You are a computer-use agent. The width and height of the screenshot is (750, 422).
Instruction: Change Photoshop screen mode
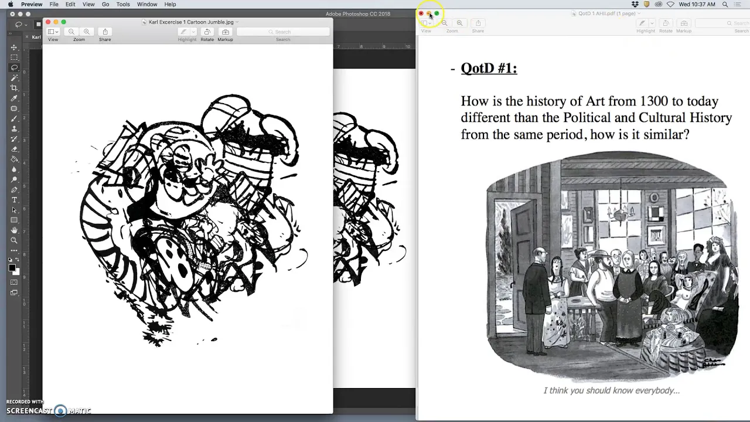(x=14, y=292)
